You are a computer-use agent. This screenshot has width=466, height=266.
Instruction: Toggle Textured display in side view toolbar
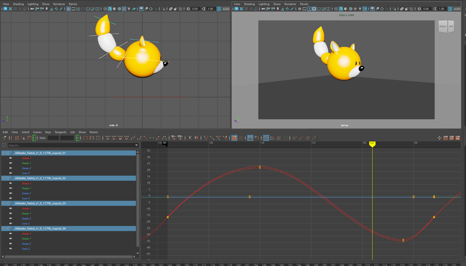tap(124, 9)
